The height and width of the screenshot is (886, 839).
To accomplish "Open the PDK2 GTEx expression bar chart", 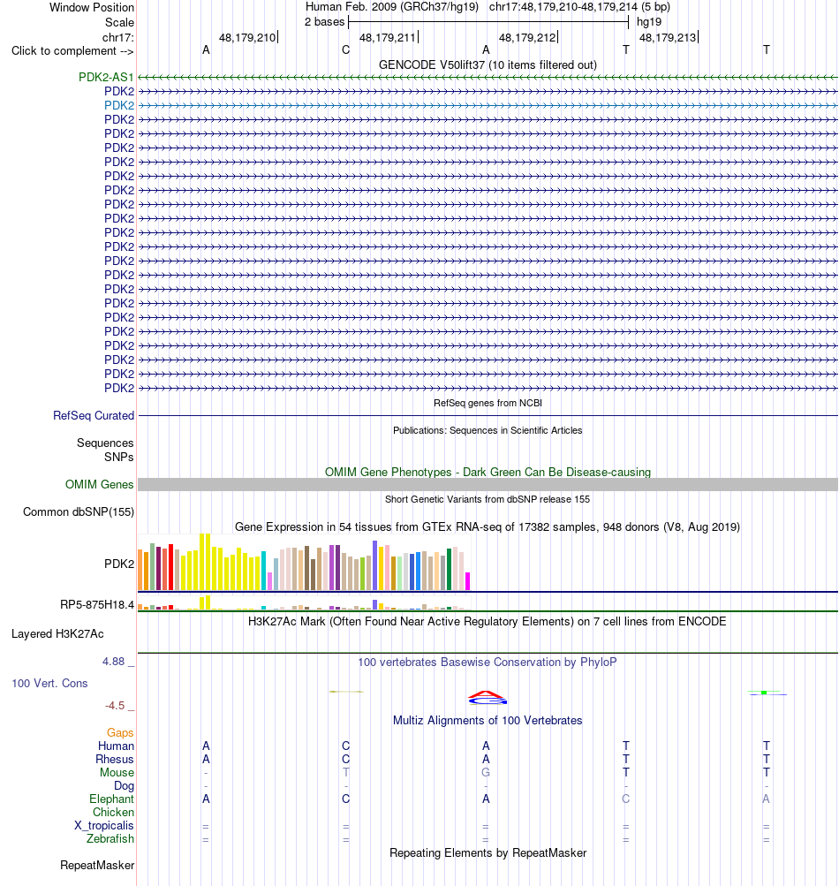I will pos(304,562).
